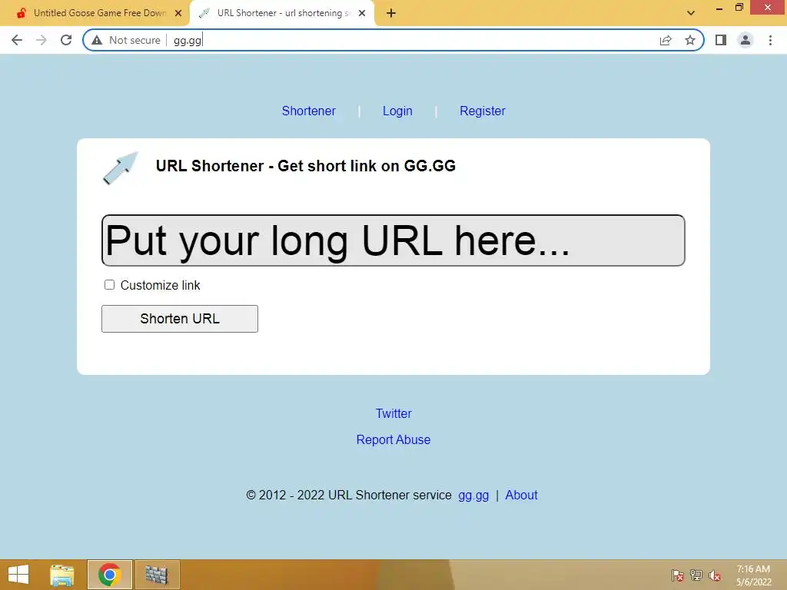Image resolution: width=787 pixels, height=590 pixels.
Task: Open the Twitter link
Action: click(x=393, y=413)
